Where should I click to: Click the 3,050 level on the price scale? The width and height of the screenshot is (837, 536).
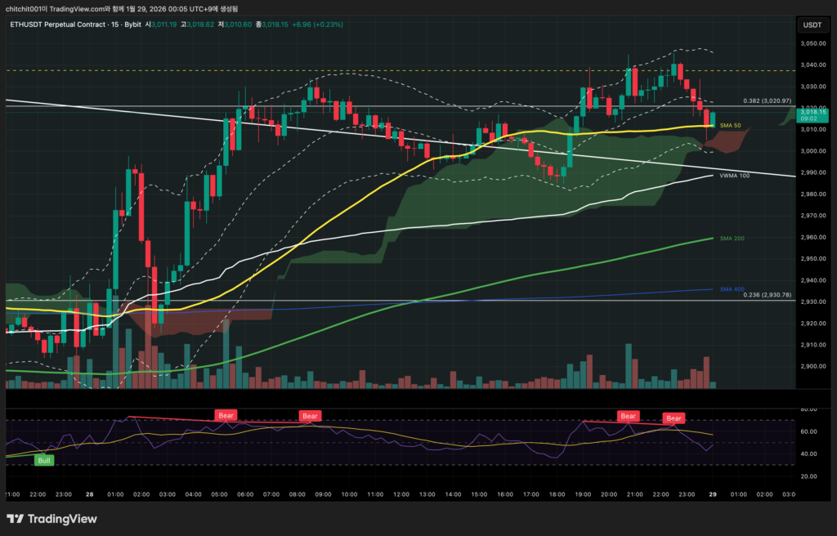(x=811, y=43)
